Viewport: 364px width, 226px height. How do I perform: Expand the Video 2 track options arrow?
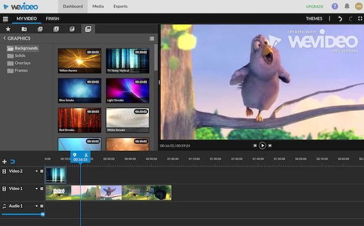pyautogui.click(x=36, y=171)
